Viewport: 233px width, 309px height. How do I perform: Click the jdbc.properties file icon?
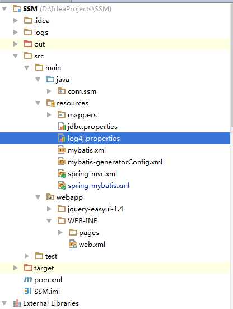[62, 127]
